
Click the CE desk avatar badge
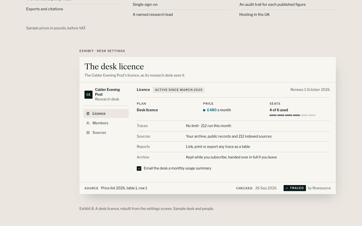tap(88, 95)
